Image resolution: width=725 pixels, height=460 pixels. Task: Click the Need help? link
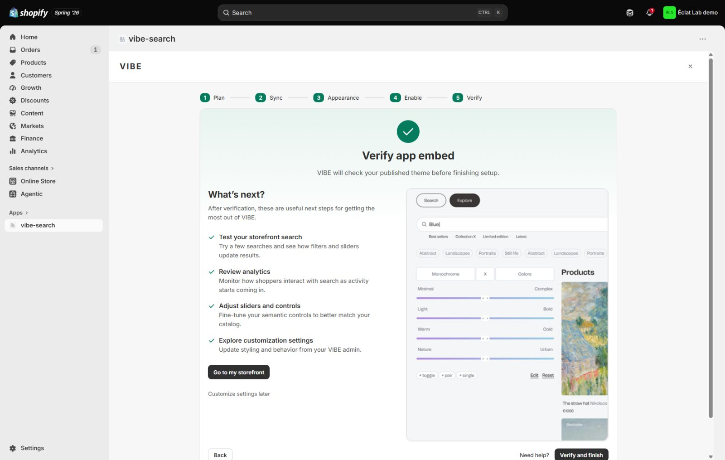click(534, 455)
